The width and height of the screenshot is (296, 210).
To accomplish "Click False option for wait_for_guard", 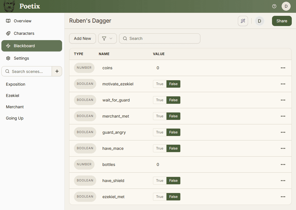I will click(173, 100).
